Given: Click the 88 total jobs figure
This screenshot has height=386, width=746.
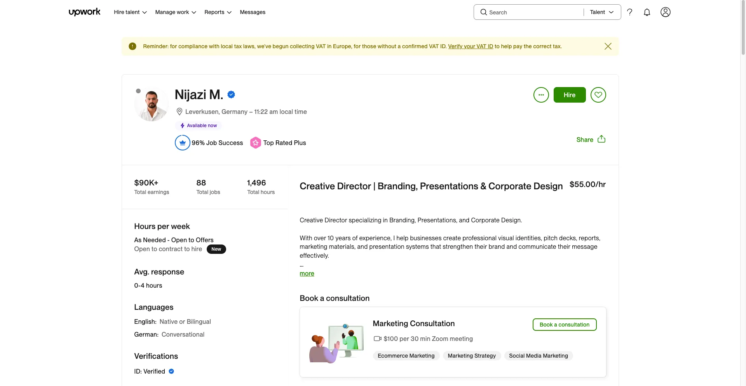Looking at the screenshot, I should pos(201,183).
